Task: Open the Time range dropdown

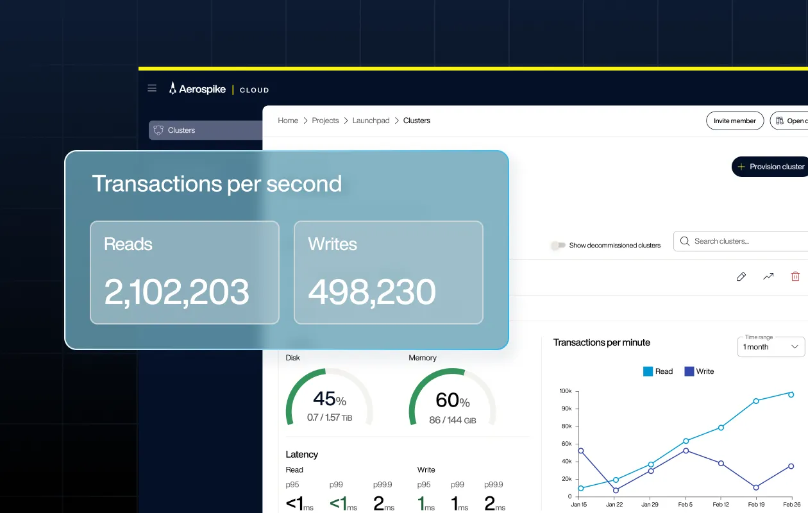Action: pyautogui.click(x=770, y=346)
